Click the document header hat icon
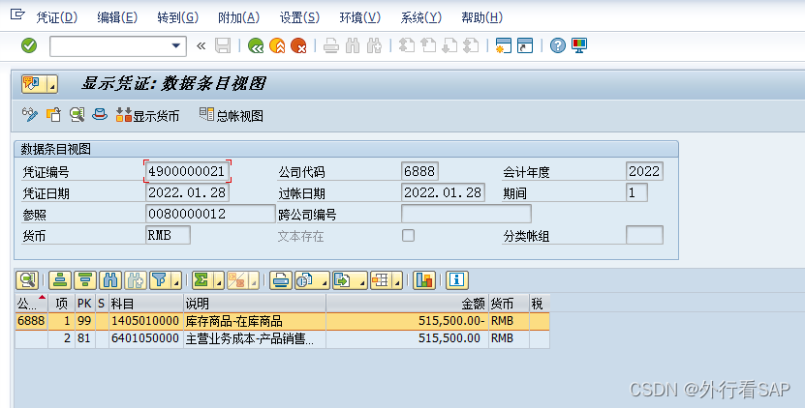 (x=100, y=114)
